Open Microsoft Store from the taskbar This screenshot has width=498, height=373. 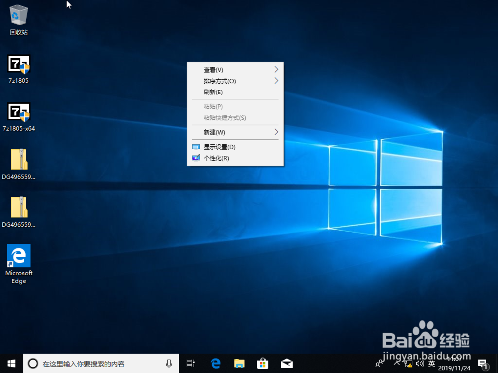coord(262,363)
